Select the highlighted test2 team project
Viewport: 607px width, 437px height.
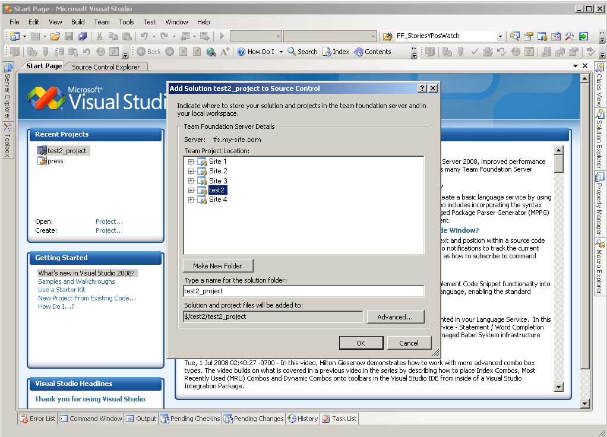point(216,190)
